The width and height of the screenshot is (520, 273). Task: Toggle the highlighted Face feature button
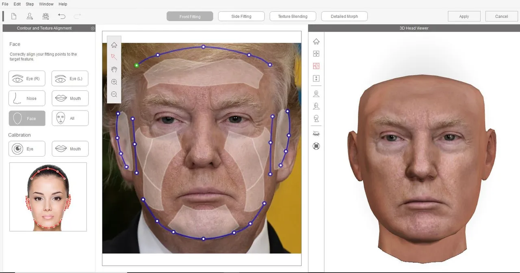click(27, 118)
